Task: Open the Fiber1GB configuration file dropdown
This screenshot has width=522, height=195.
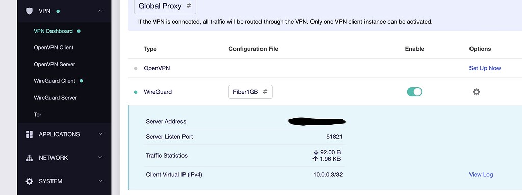Action: point(250,92)
